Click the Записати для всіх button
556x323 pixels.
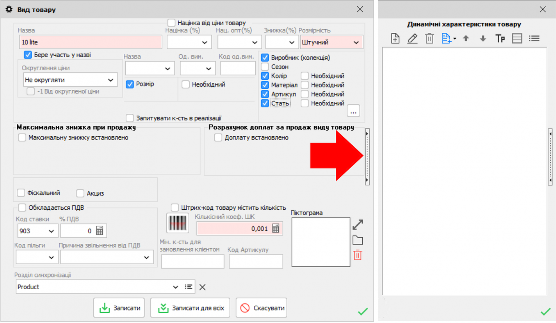[190, 308]
